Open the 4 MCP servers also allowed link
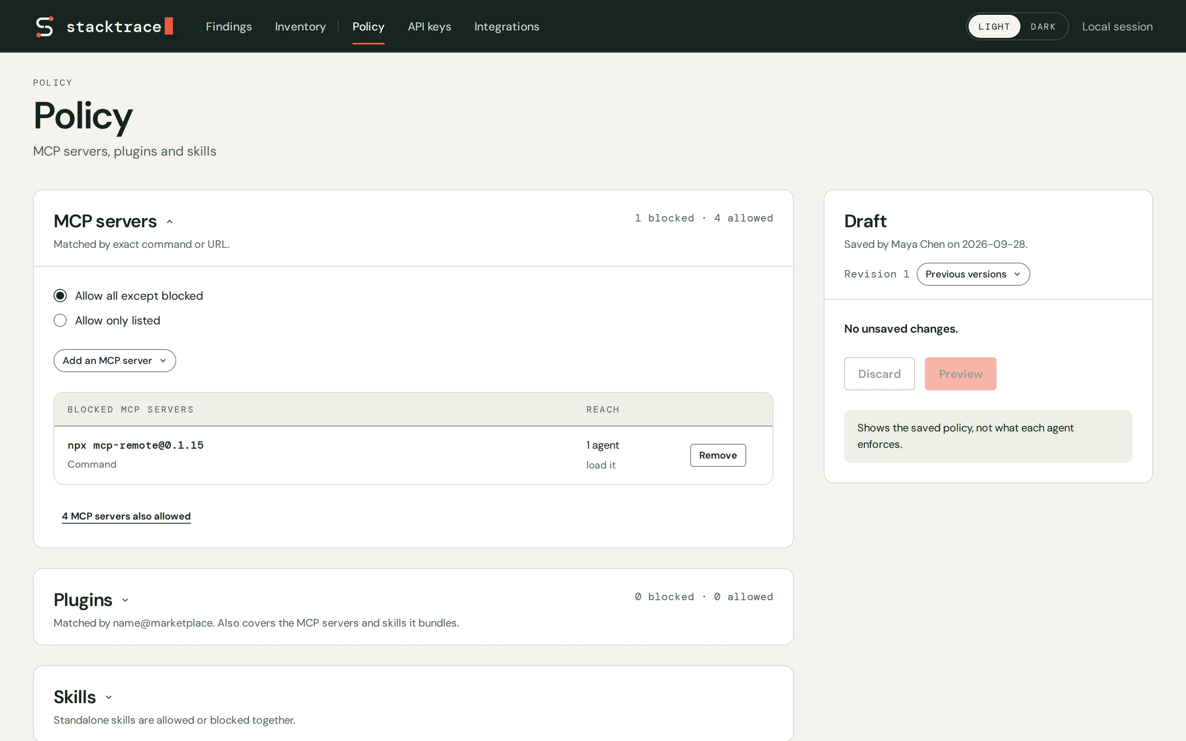Viewport: 1186px width, 741px height. (x=126, y=516)
